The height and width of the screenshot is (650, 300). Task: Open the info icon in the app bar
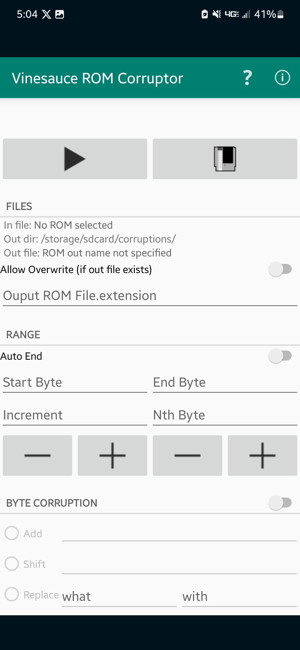[x=282, y=78]
